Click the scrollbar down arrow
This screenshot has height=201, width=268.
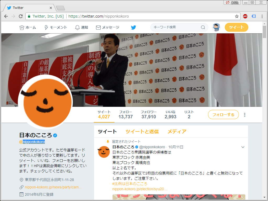click(264, 198)
